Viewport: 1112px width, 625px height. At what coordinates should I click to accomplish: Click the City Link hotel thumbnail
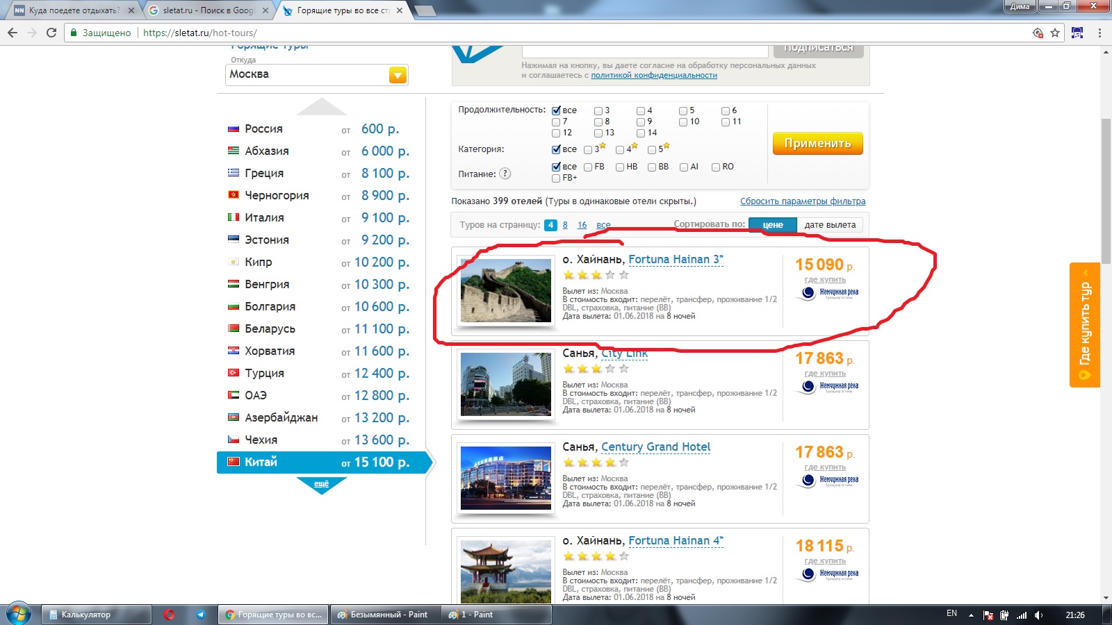pos(506,384)
